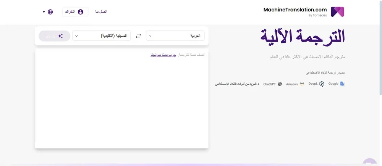Image resolution: width=382 pixels, height=166 pixels.
Task: Click the sparkle icon on translate button
Action: pos(60,36)
